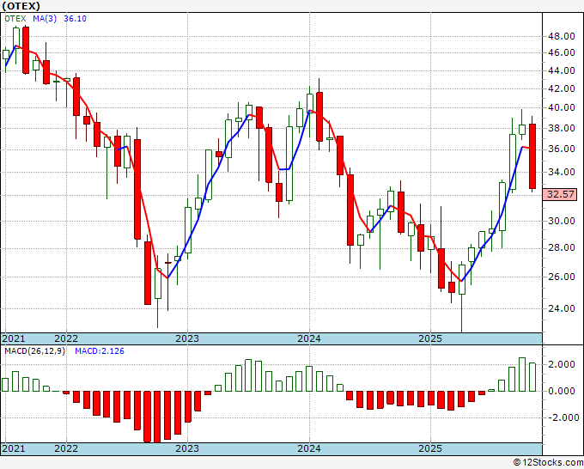Click 2025 on the price chart timeline
The height and width of the screenshot is (469, 584).
tap(430, 338)
